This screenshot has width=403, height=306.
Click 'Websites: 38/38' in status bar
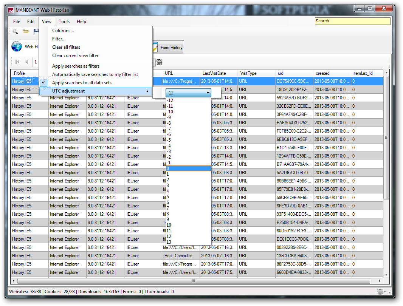(25, 292)
